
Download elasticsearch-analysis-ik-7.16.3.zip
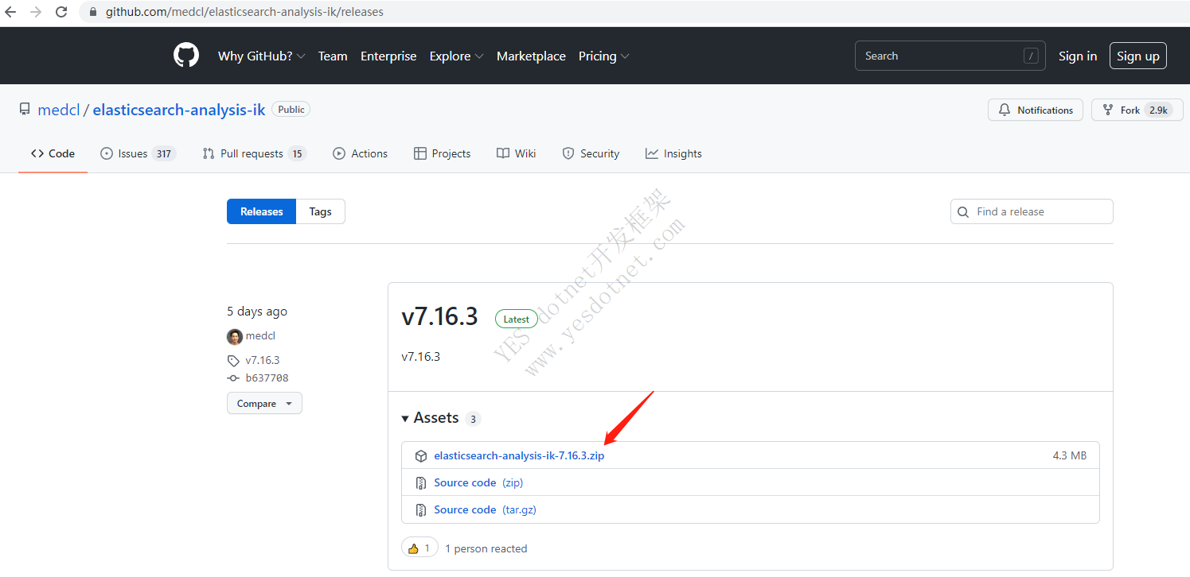[x=519, y=456]
